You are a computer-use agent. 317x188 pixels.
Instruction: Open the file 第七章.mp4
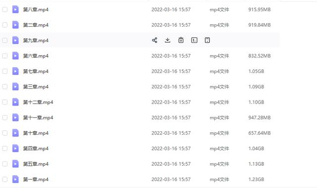[x=36, y=72]
